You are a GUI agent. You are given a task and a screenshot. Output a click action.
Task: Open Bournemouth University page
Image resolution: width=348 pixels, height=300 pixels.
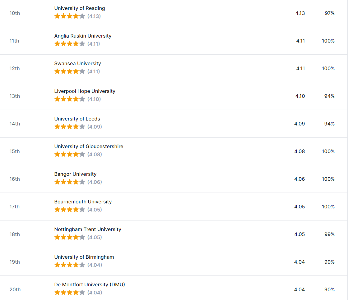point(83,202)
